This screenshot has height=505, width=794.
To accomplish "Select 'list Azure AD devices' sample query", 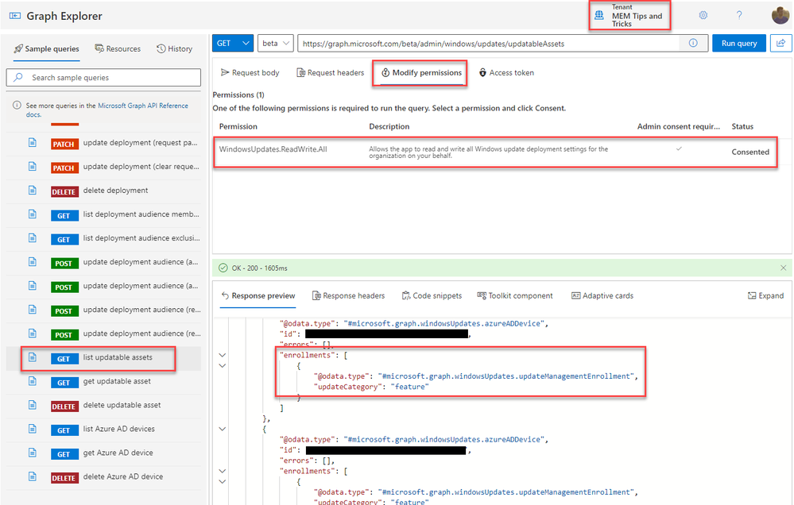I will [104, 429].
